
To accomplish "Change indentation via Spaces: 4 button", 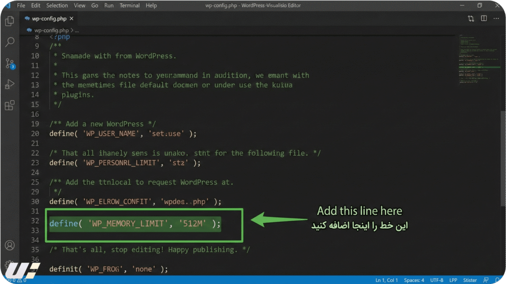I will [413, 280].
